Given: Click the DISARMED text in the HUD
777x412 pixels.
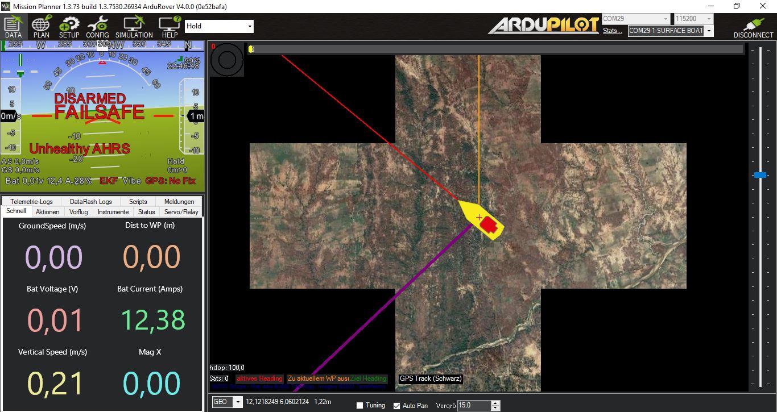Looking at the screenshot, I should [90, 99].
